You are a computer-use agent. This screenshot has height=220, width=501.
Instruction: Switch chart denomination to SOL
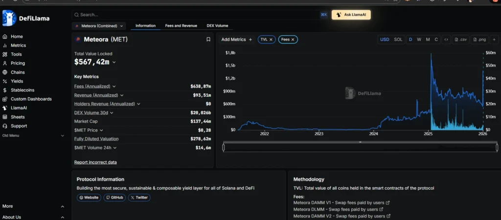[398, 39]
